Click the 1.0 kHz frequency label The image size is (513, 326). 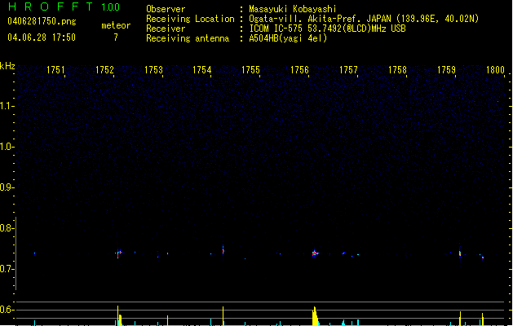click(x=7, y=147)
